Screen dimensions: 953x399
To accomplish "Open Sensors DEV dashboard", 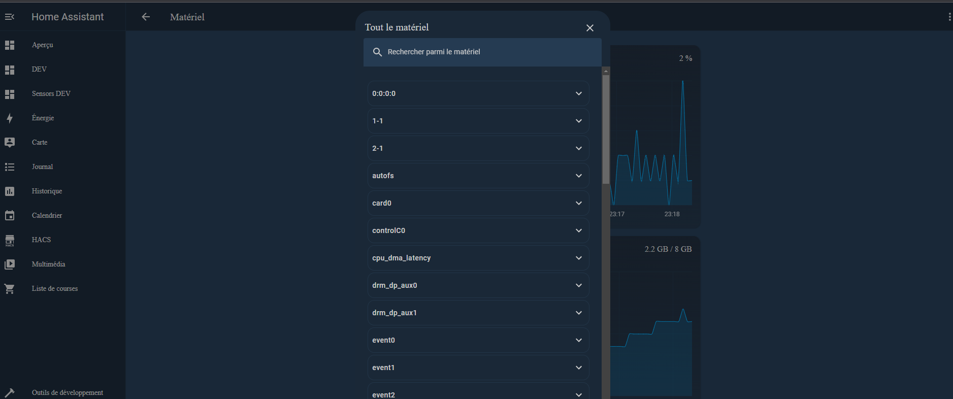I will tap(51, 93).
